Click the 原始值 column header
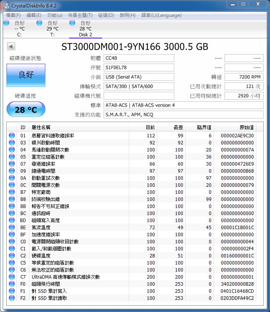Screen dimensions: 270x312 pyautogui.click(x=235, y=127)
